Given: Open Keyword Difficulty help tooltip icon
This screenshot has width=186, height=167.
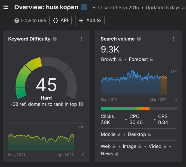Looking at the screenshot, I should click(x=54, y=39).
